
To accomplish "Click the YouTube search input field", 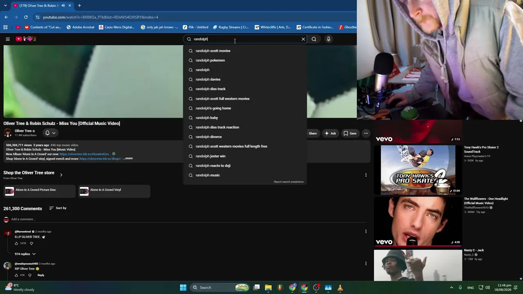I will tap(245, 39).
